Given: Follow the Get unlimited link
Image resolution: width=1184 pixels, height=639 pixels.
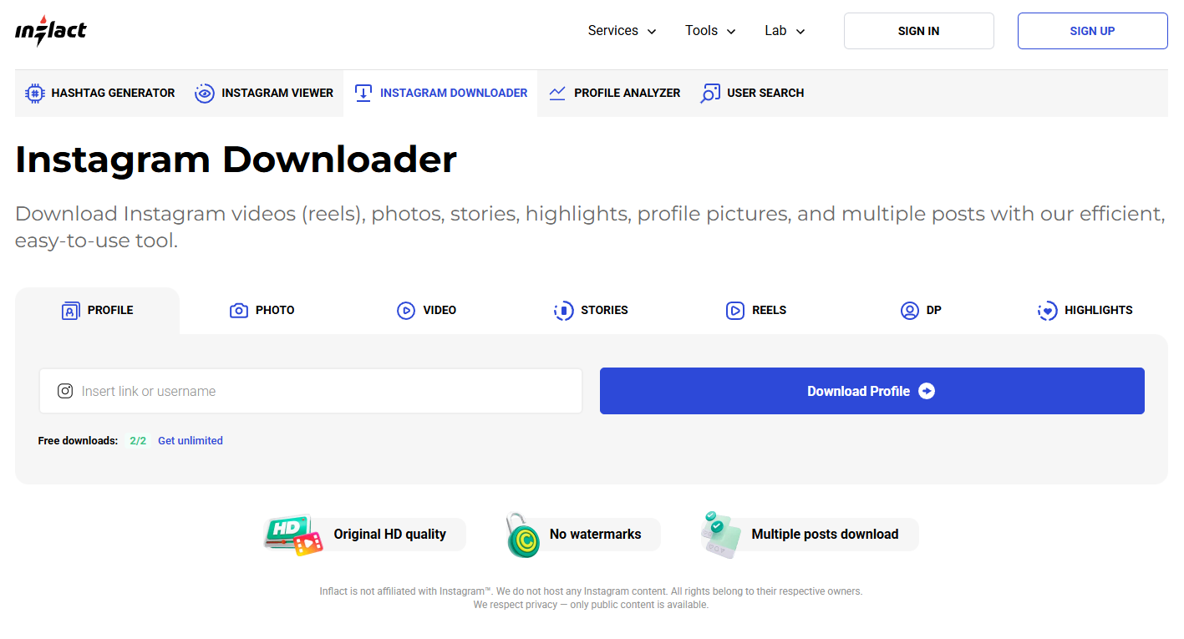Looking at the screenshot, I should click(191, 441).
